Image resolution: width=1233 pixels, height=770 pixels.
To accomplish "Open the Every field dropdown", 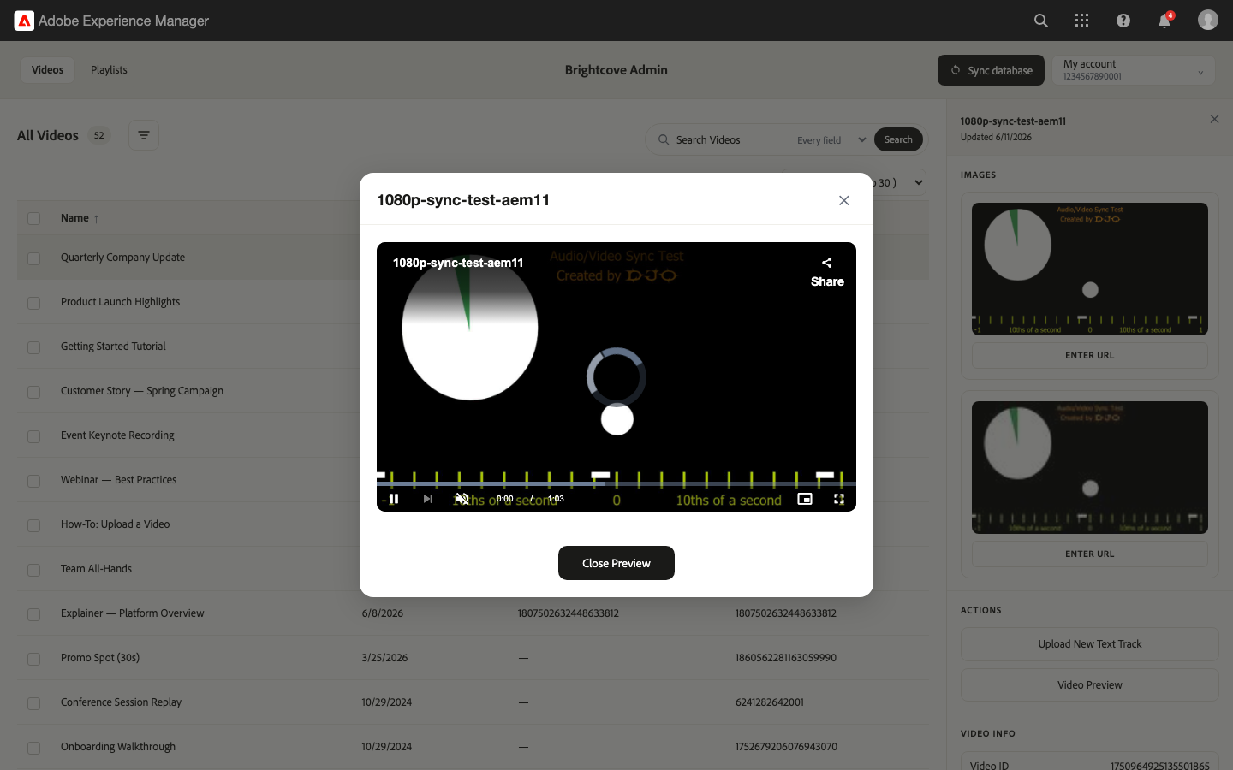I will coord(831,139).
